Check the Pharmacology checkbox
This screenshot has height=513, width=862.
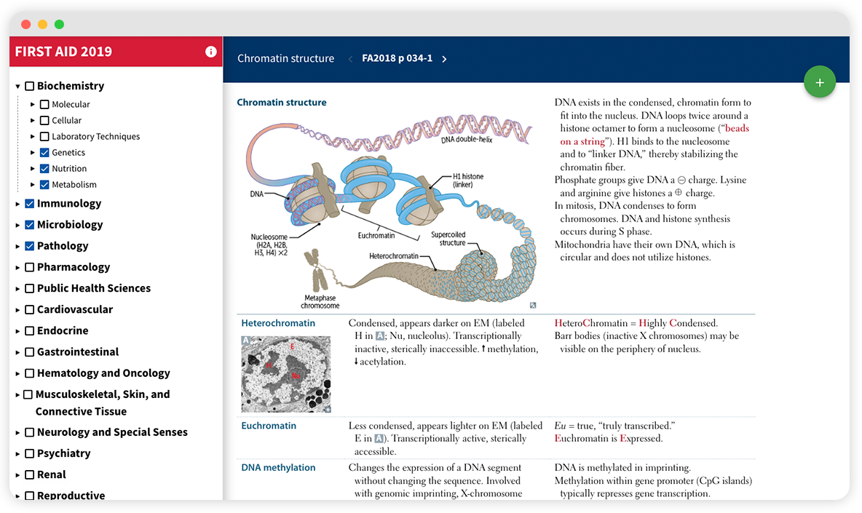pyautogui.click(x=30, y=268)
